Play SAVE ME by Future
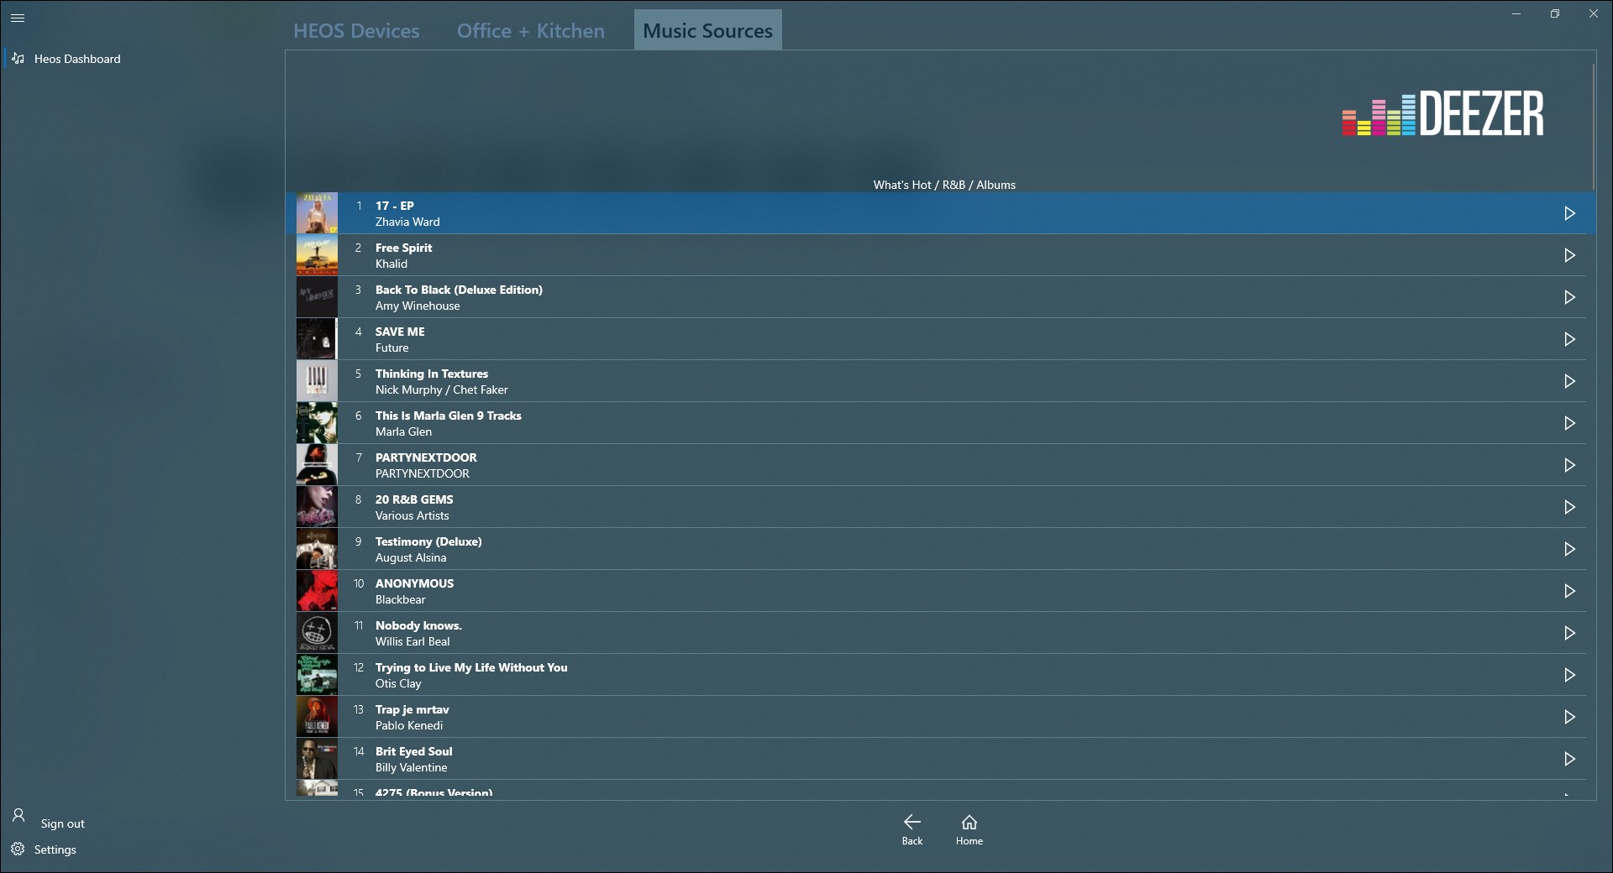 tap(1569, 339)
